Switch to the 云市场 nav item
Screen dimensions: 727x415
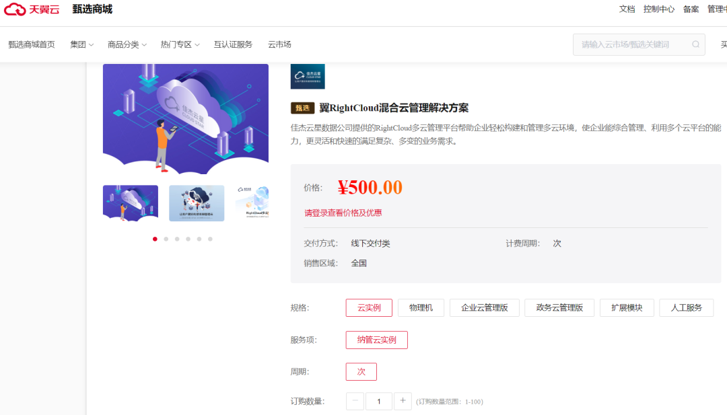click(279, 44)
